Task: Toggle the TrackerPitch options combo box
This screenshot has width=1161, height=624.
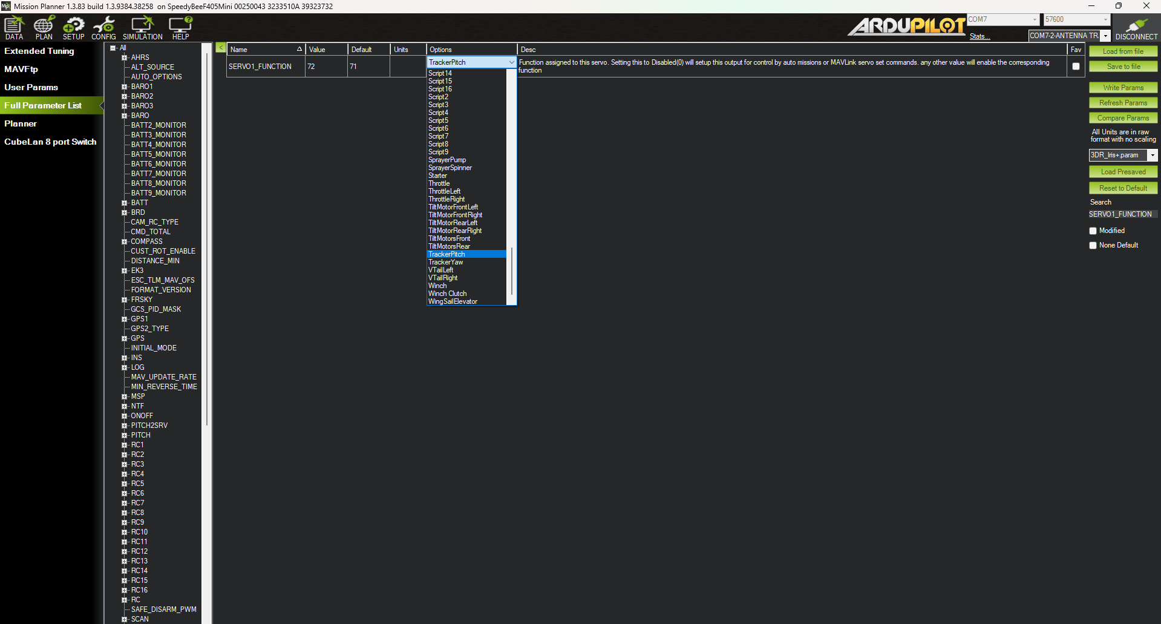Action: [471, 62]
